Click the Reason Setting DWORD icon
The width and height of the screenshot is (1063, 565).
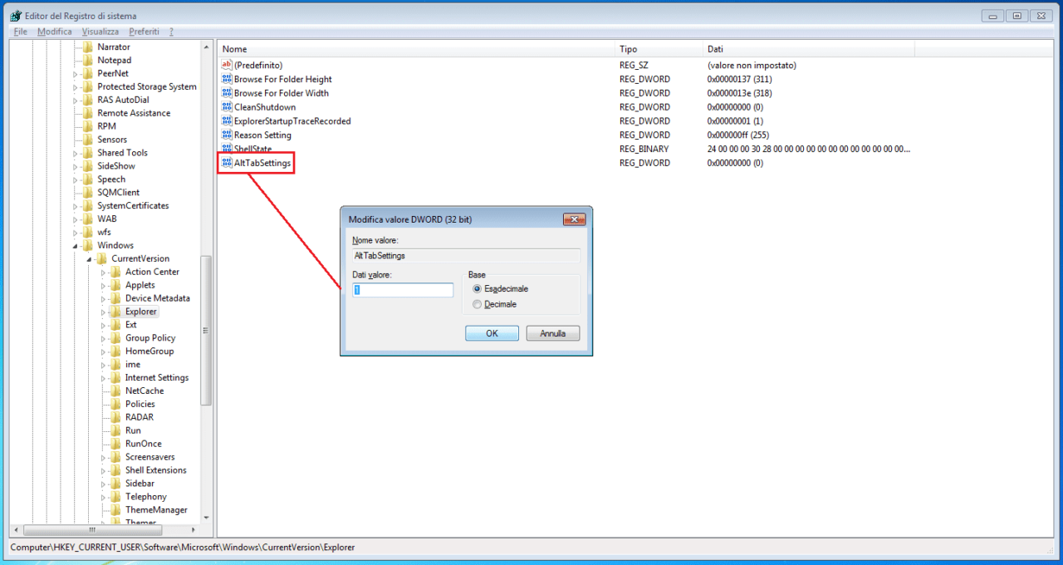point(226,135)
